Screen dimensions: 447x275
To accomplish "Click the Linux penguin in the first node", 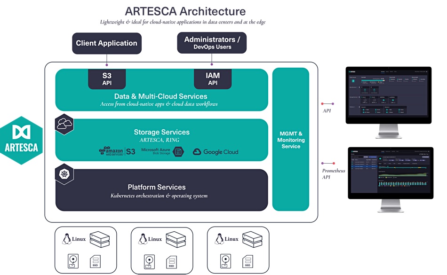I will (66, 239).
